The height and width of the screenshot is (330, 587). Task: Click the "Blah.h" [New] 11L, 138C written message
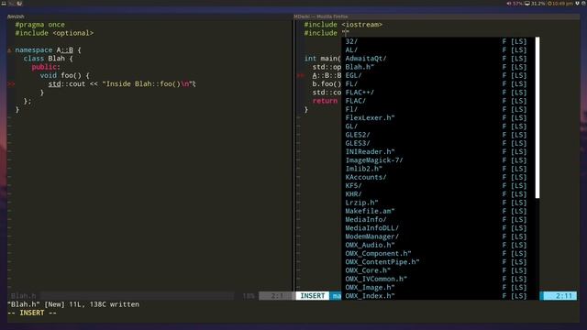(x=73, y=304)
